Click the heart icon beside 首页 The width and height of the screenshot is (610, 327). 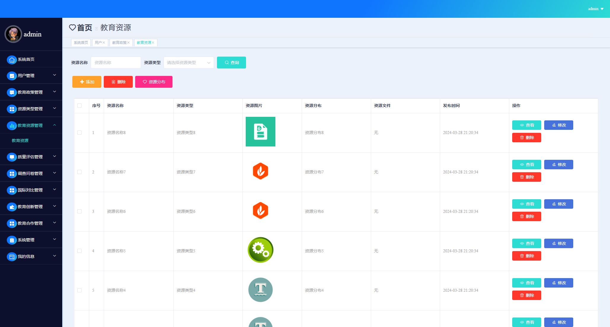click(x=72, y=28)
